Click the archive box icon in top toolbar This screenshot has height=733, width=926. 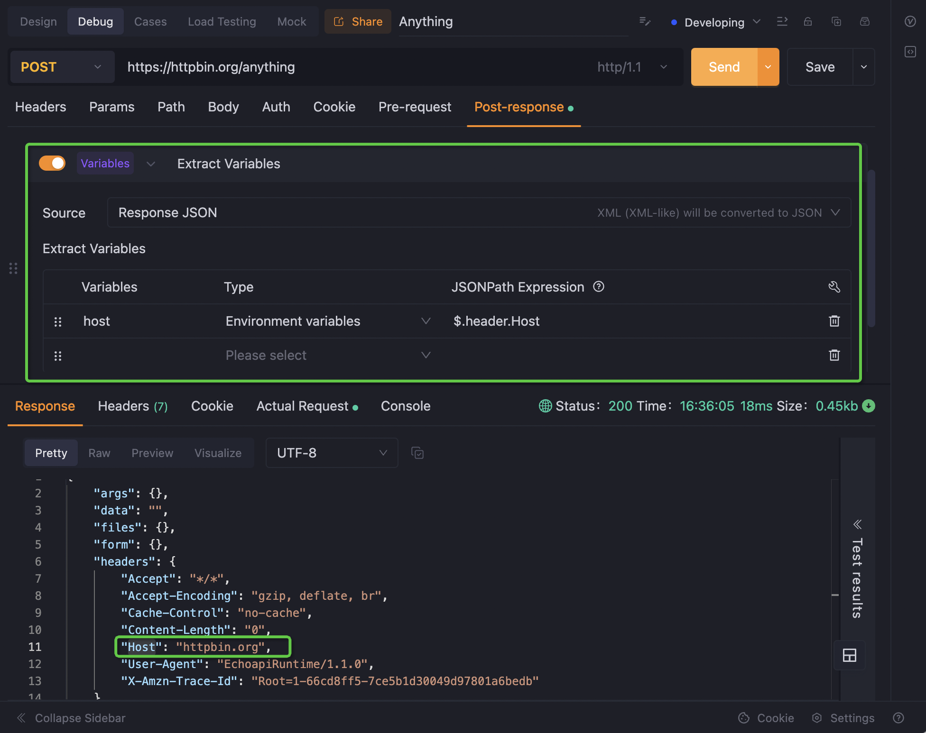click(x=865, y=21)
